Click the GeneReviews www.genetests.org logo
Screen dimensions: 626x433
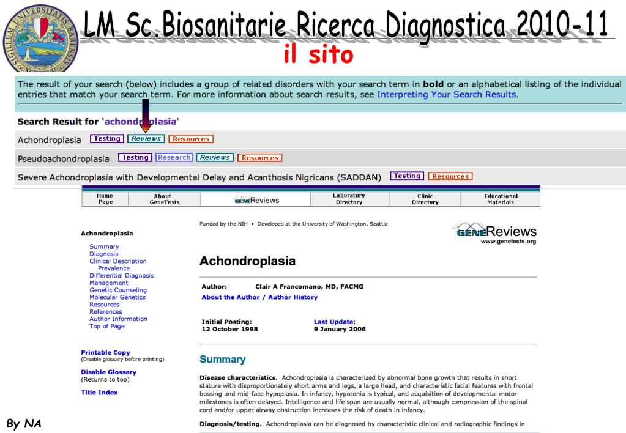tap(495, 233)
